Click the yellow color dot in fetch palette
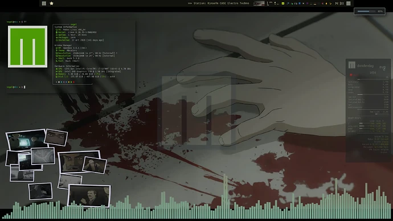This screenshot has width=393, height=221. (69, 82)
